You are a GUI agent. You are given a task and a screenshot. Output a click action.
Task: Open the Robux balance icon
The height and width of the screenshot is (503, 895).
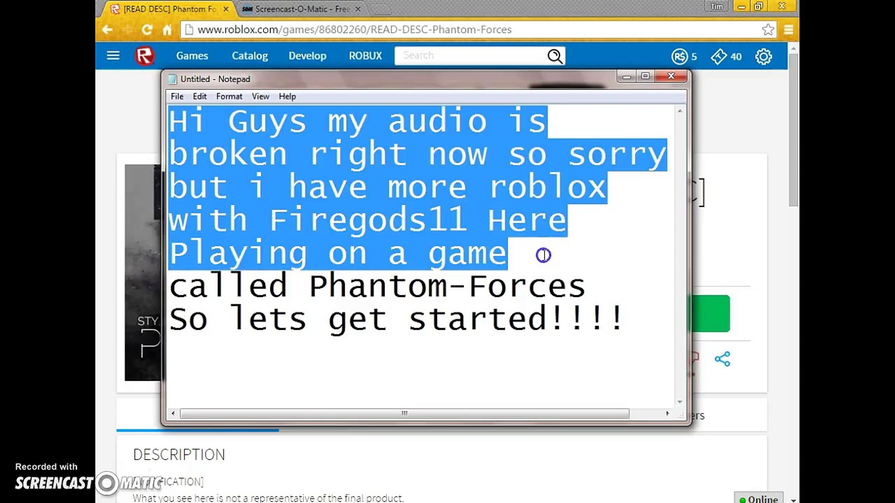679,57
